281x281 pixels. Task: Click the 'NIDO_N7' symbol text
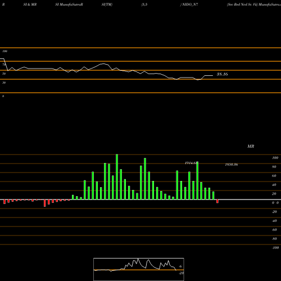click(190, 4)
